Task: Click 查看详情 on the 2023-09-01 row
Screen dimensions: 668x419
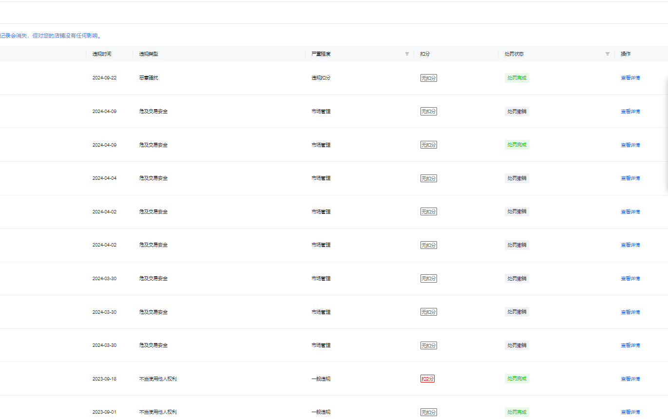Action: pos(630,412)
